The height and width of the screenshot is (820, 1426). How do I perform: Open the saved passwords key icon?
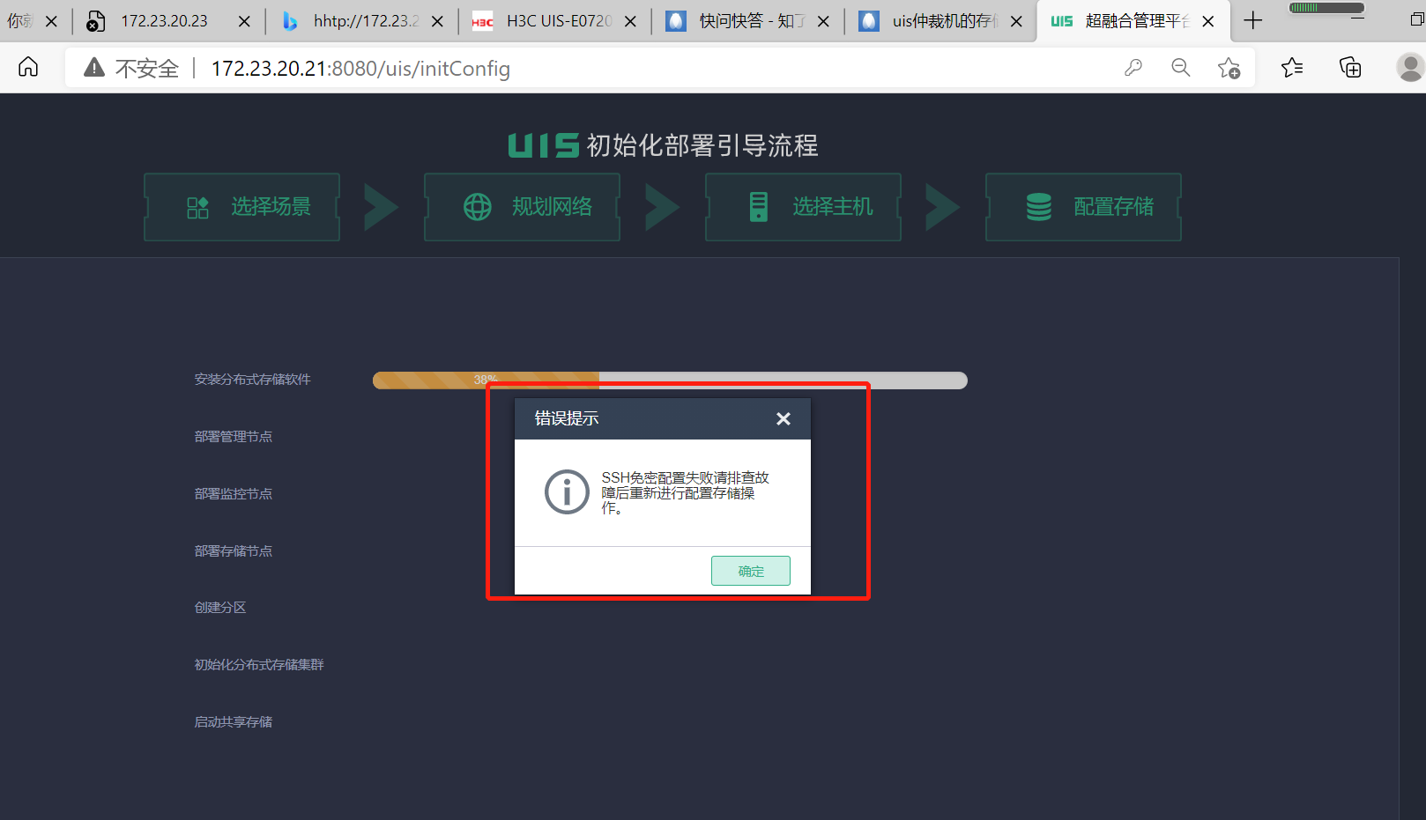pos(1133,68)
